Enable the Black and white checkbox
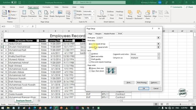Screen dimensions: 196x110 (90, 56)
